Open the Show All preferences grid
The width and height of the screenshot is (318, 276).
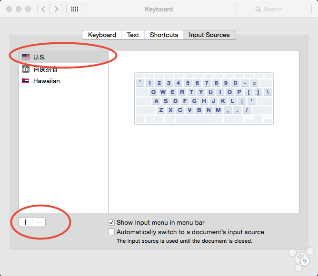[x=75, y=9]
